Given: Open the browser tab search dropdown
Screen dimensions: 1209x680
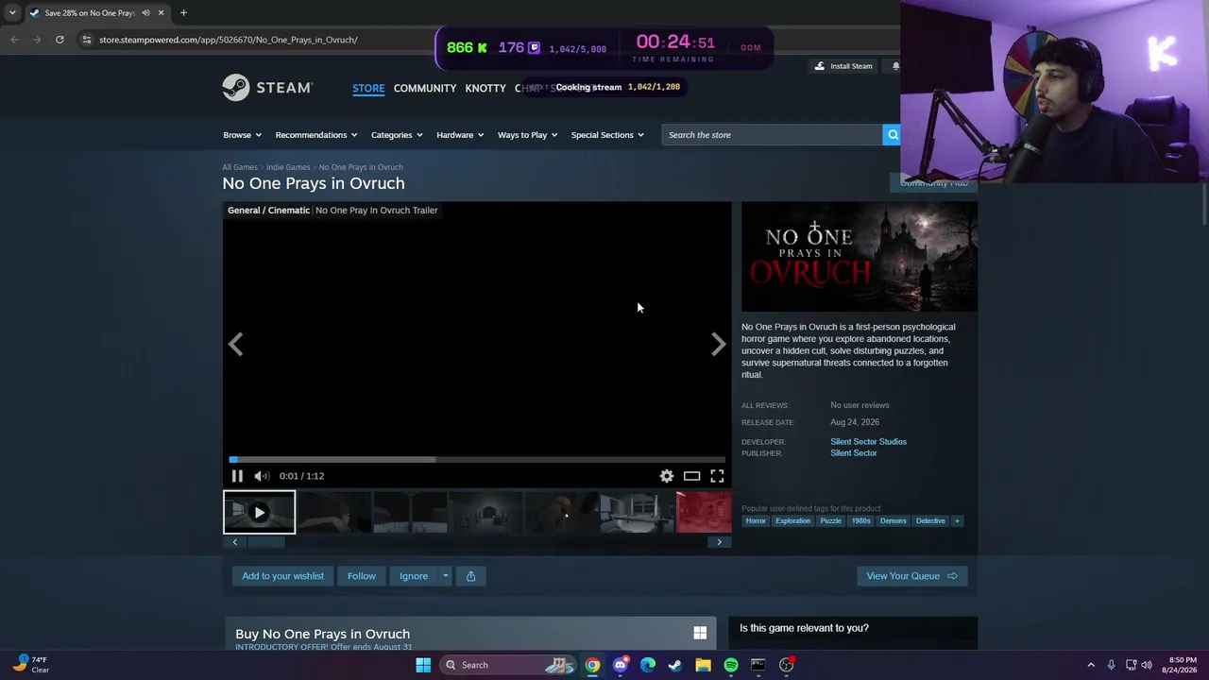Looking at the screenshot, I should 12,13.
